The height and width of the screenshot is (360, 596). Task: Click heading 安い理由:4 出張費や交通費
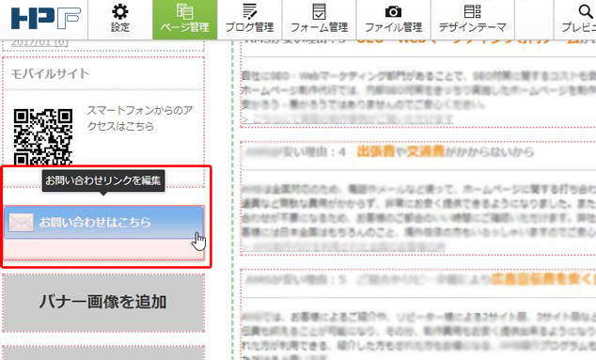click(389, 152)
